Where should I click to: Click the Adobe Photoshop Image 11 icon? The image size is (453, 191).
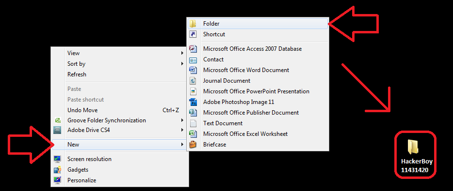(193, 102)
